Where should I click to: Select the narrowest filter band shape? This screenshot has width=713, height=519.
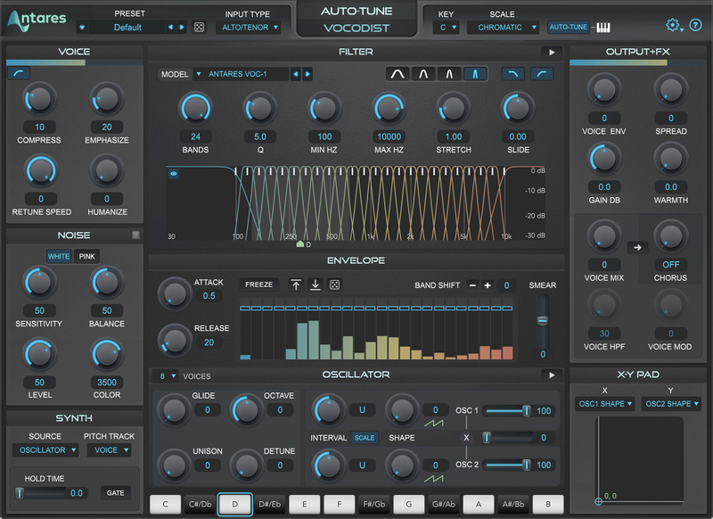tap(475, 74)
